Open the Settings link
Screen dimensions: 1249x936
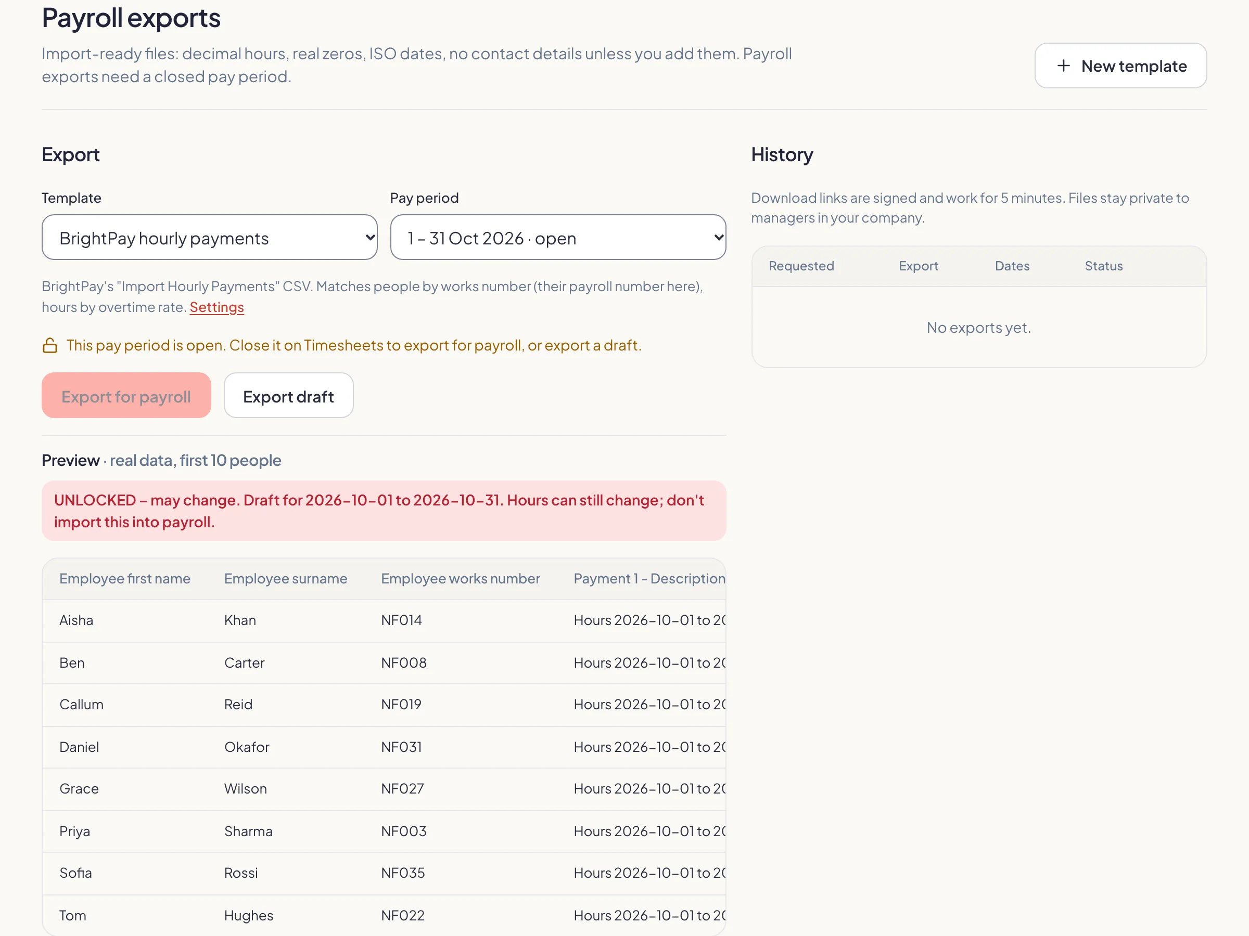coord(217,307)
